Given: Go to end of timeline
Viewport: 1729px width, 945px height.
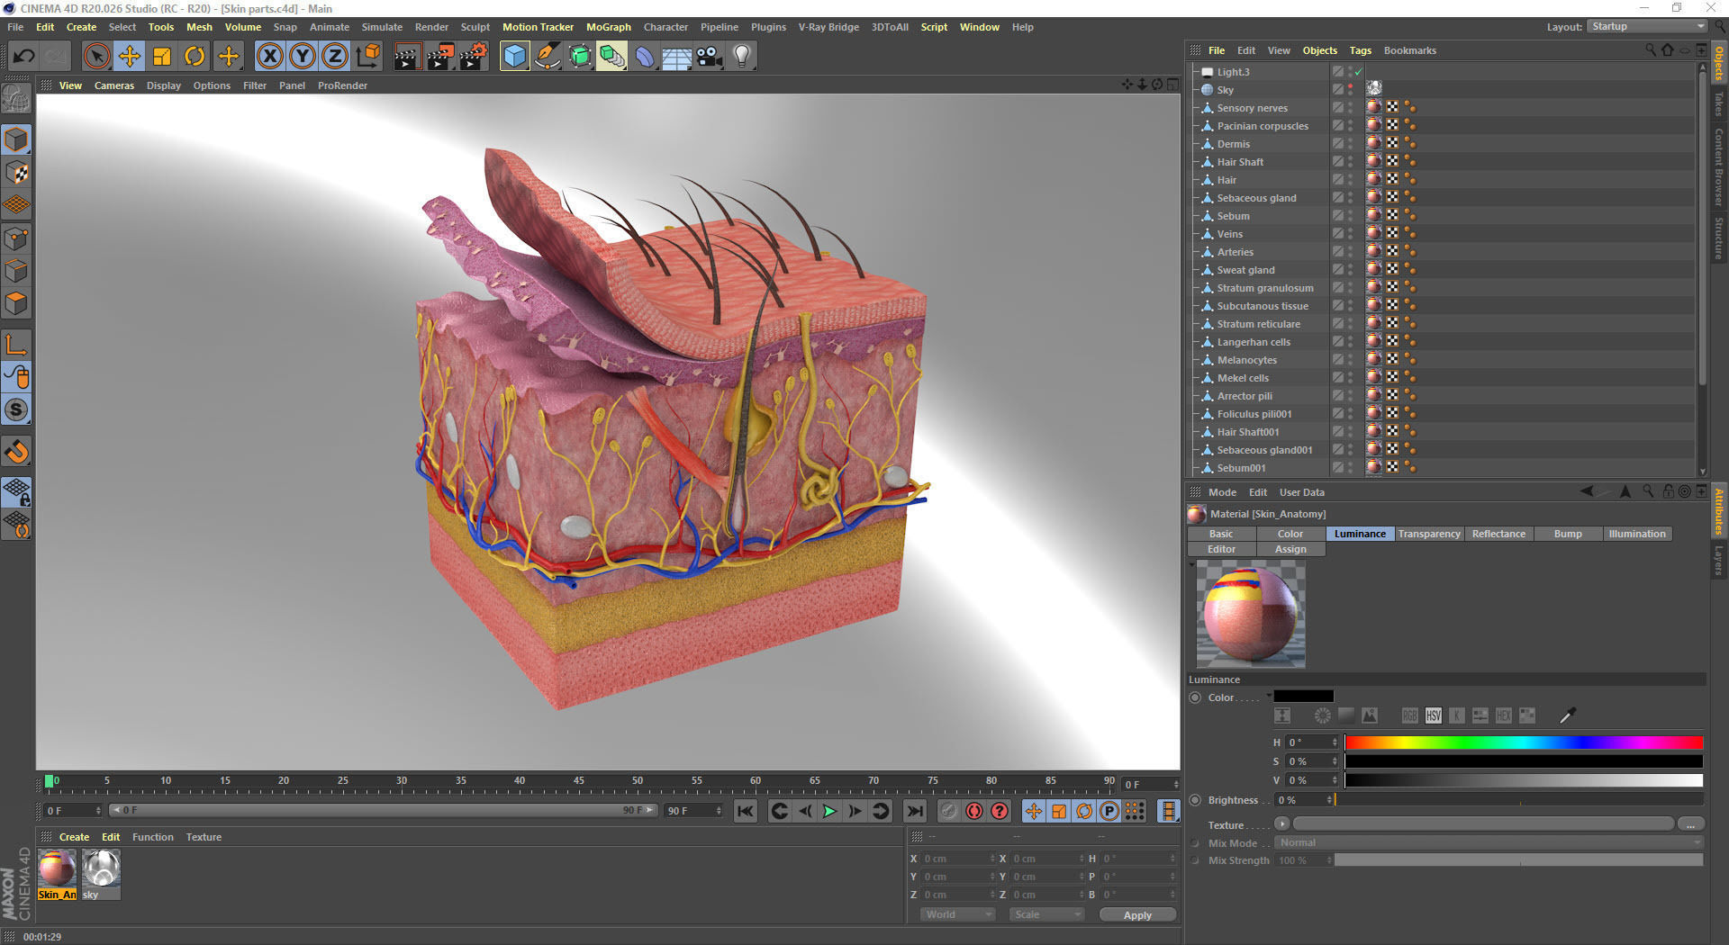Looking at the screenshot, I should click(915, 811).
